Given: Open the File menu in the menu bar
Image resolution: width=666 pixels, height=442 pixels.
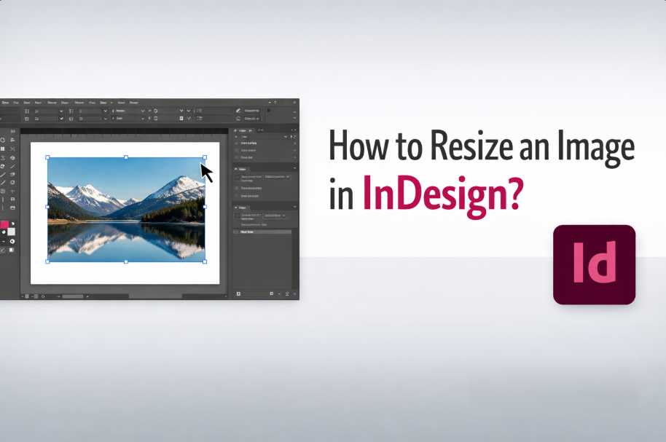Looking at the screenshot, I should (16, 102).
